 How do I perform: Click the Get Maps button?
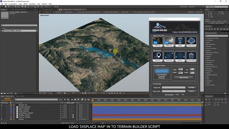(191, 87)
